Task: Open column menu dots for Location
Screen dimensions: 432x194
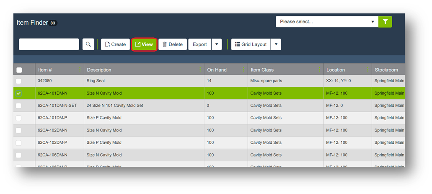Action: pyautogui.click(x=367, y=70)
